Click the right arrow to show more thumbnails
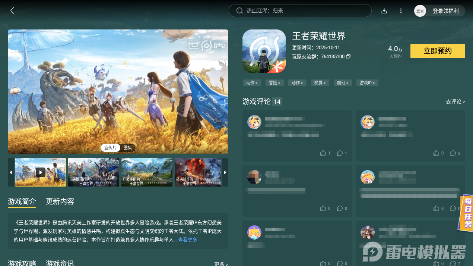This screenshot has height=266, width=473. (x=225, y=172)
